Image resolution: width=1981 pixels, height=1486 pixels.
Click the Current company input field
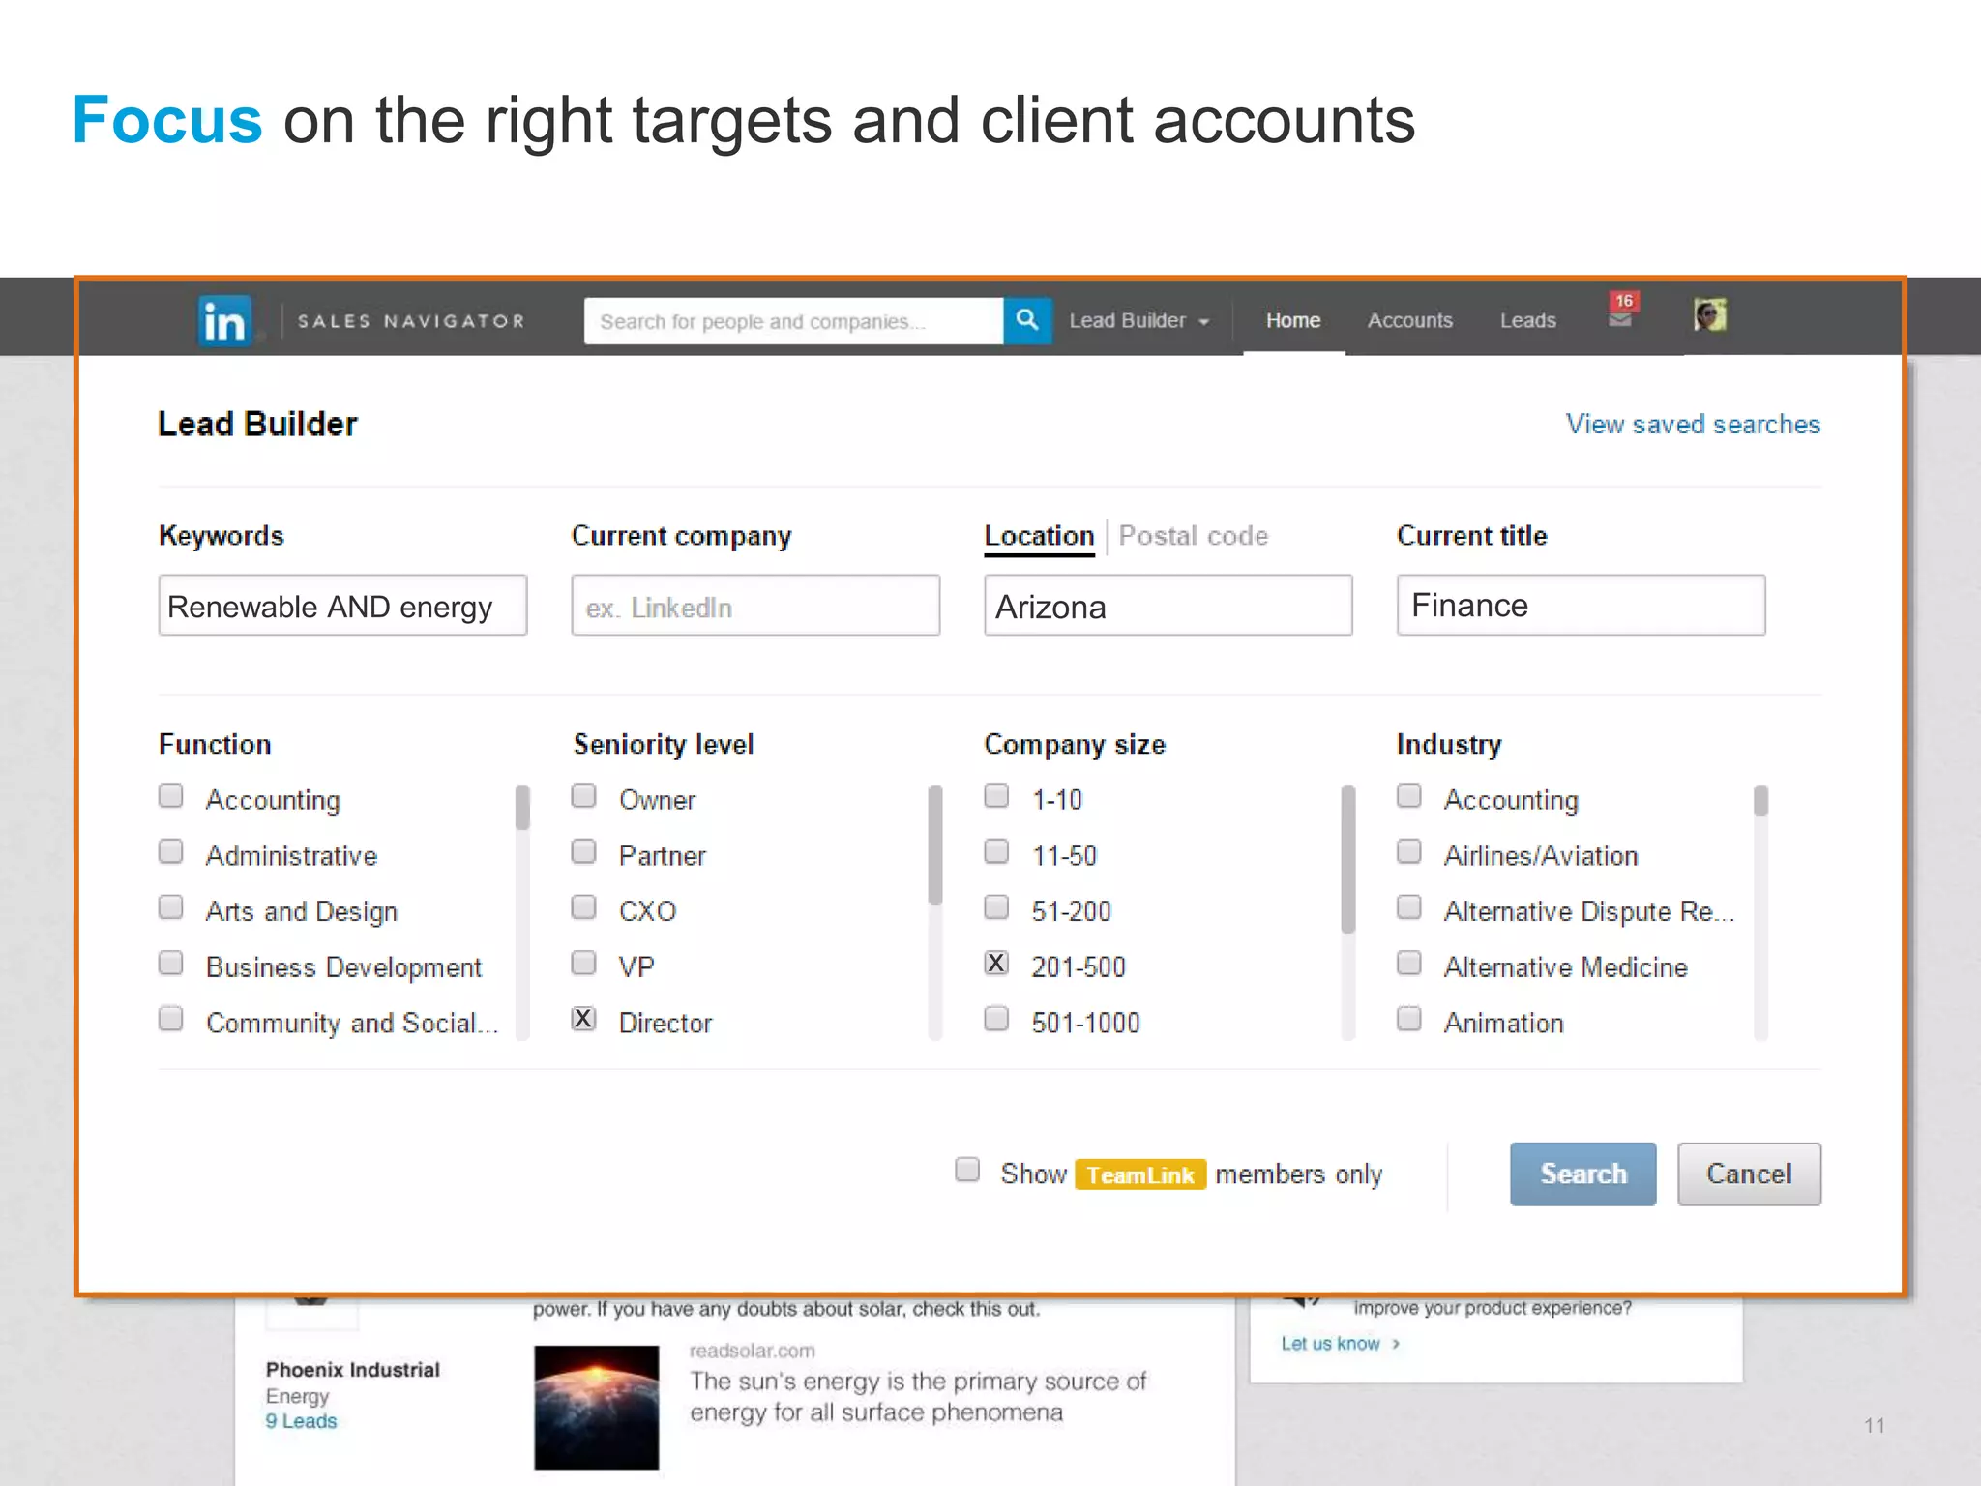pos(755,606)
